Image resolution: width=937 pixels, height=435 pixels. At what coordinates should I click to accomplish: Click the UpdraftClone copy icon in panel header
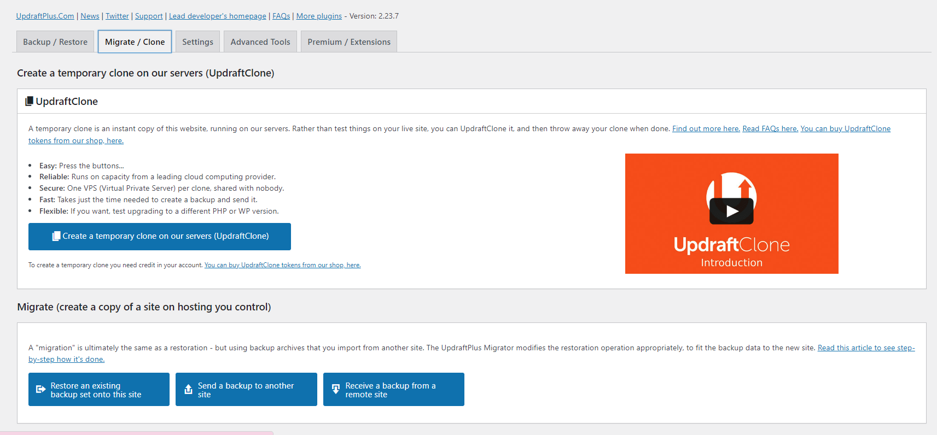pyautogui.click(x=30, y=101)
